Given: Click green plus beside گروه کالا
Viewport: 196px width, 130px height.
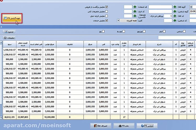Looking at the screenshot, I should [x=175, y=7].
